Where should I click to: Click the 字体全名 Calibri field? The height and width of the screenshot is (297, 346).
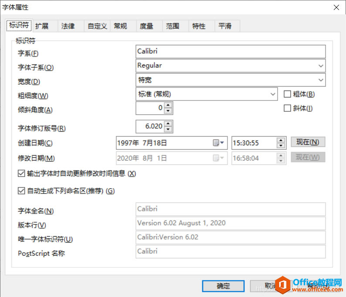point(231,209)
